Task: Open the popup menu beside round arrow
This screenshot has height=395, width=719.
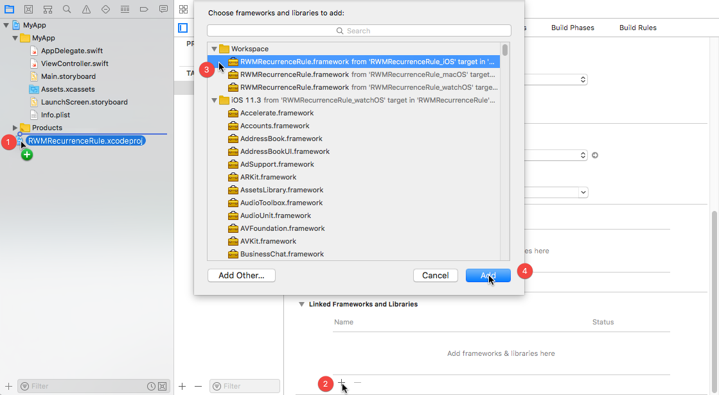Action: (x=583, y=155)
